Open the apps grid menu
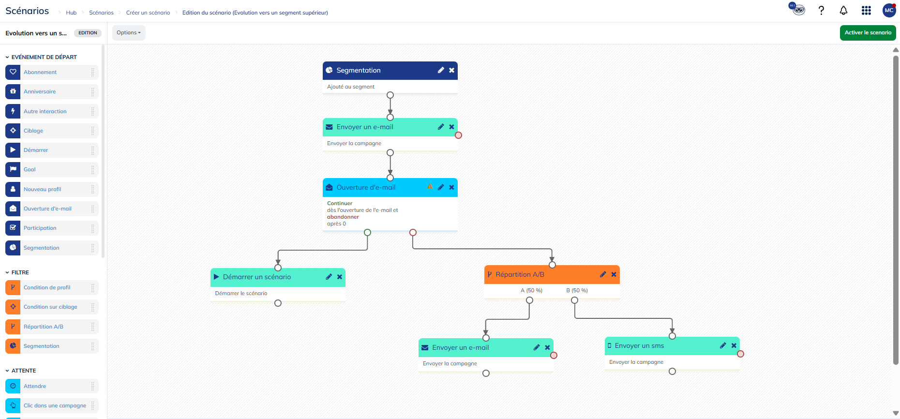The height and width of the screenshot is (419, 900). click(866, 11)
